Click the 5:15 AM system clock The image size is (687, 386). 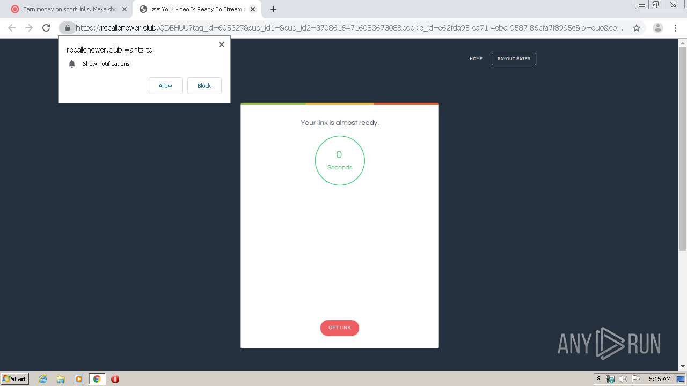point(660,379)
